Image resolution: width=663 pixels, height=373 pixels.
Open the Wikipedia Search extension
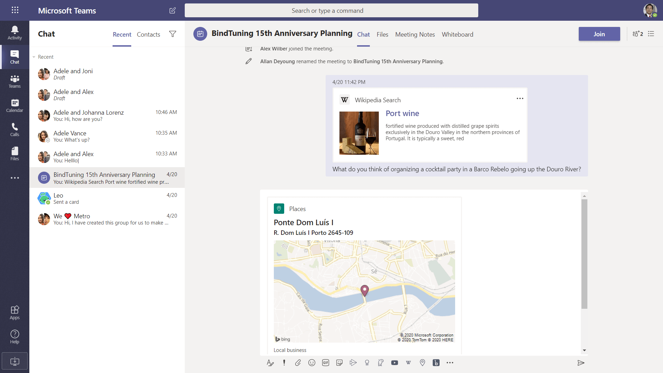(x=409, y=363)
